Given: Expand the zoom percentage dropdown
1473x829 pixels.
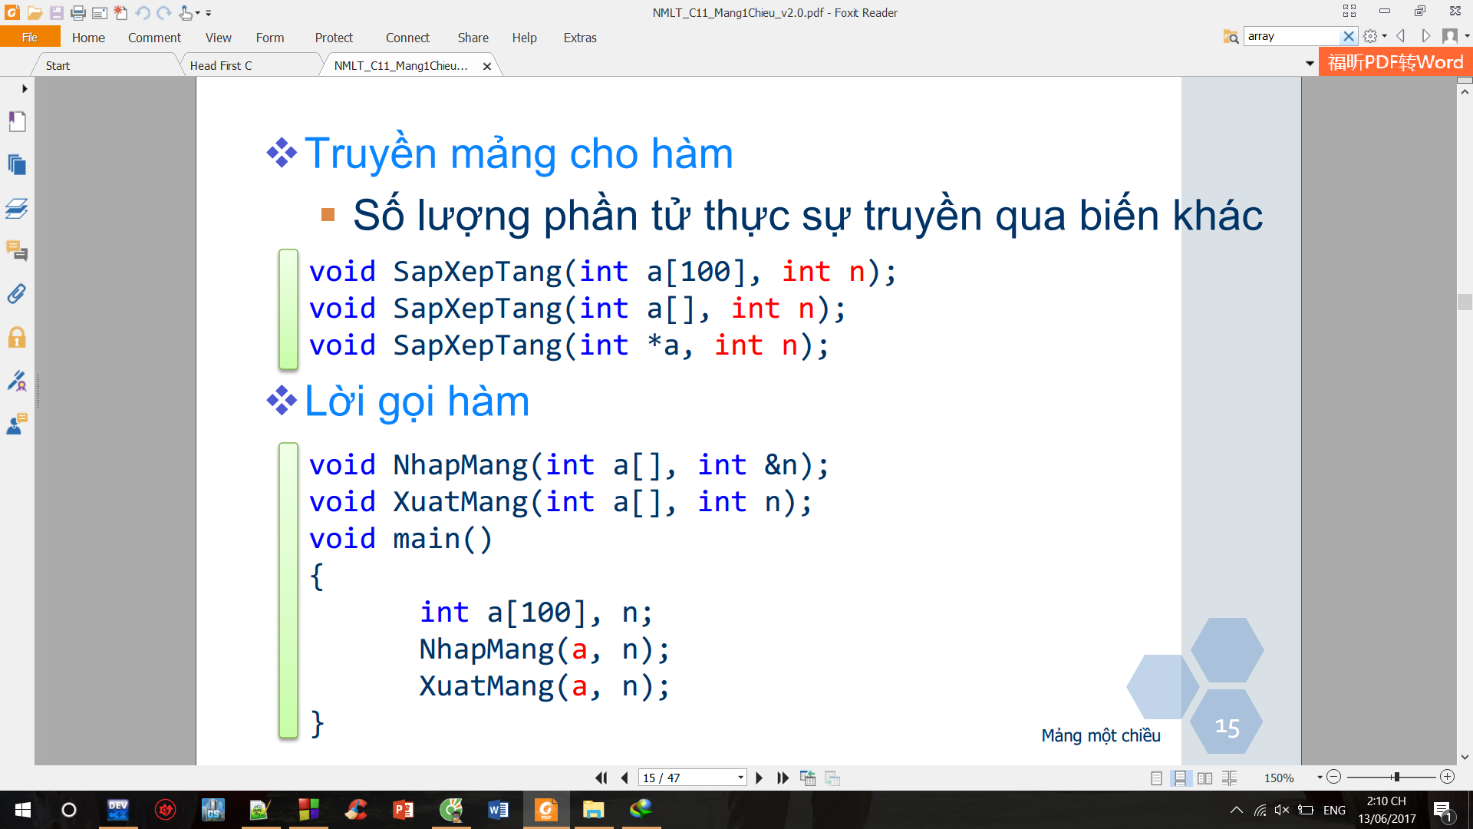Looking at the screenshot, I should (1320, 778).
